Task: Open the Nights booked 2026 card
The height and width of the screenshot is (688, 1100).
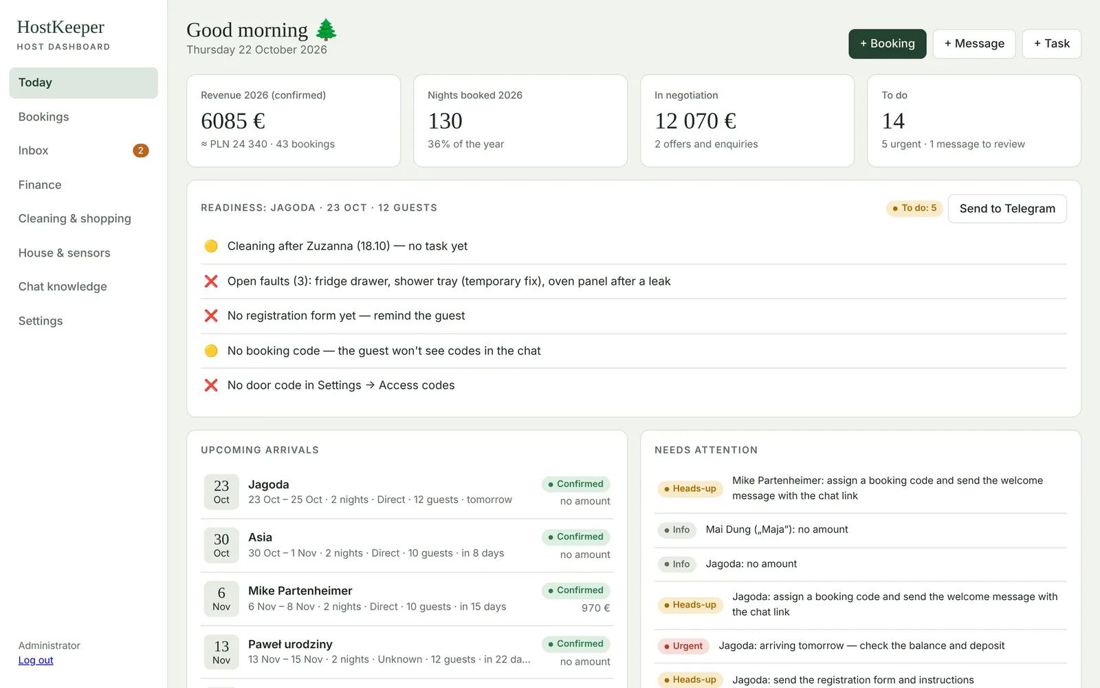Action: click(520, 120)
